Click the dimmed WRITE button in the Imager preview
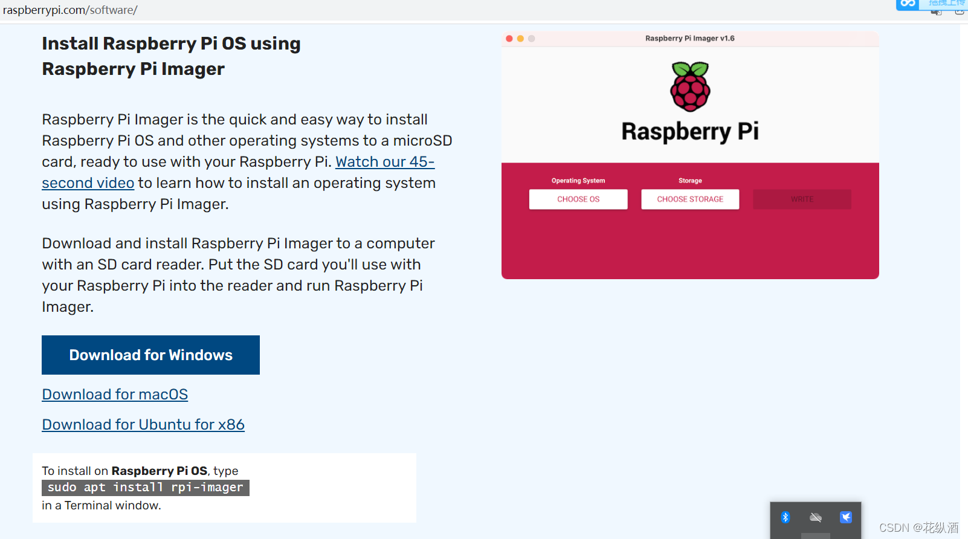The height and width of the screenshot is (539, 968). [802, 199]
